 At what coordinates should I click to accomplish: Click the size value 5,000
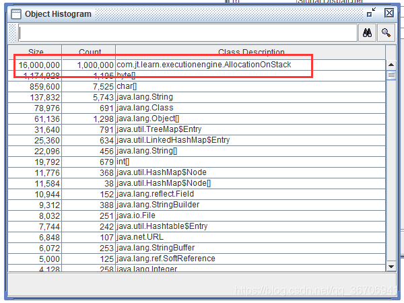(x=49, y=259)
